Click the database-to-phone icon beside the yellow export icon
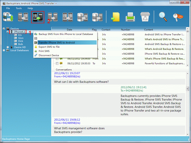The height and width of the screenshot is (143, 191). click(97, 17)
